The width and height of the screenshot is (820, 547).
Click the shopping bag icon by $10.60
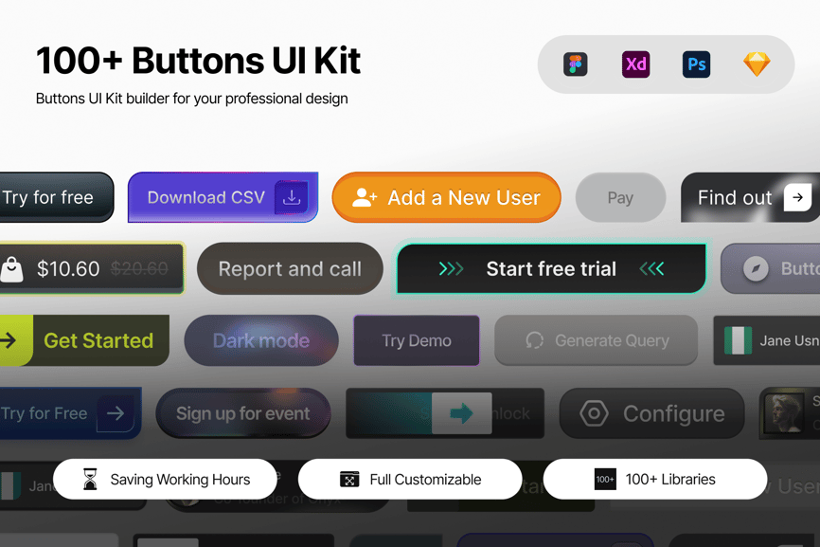tap(11, 269)
